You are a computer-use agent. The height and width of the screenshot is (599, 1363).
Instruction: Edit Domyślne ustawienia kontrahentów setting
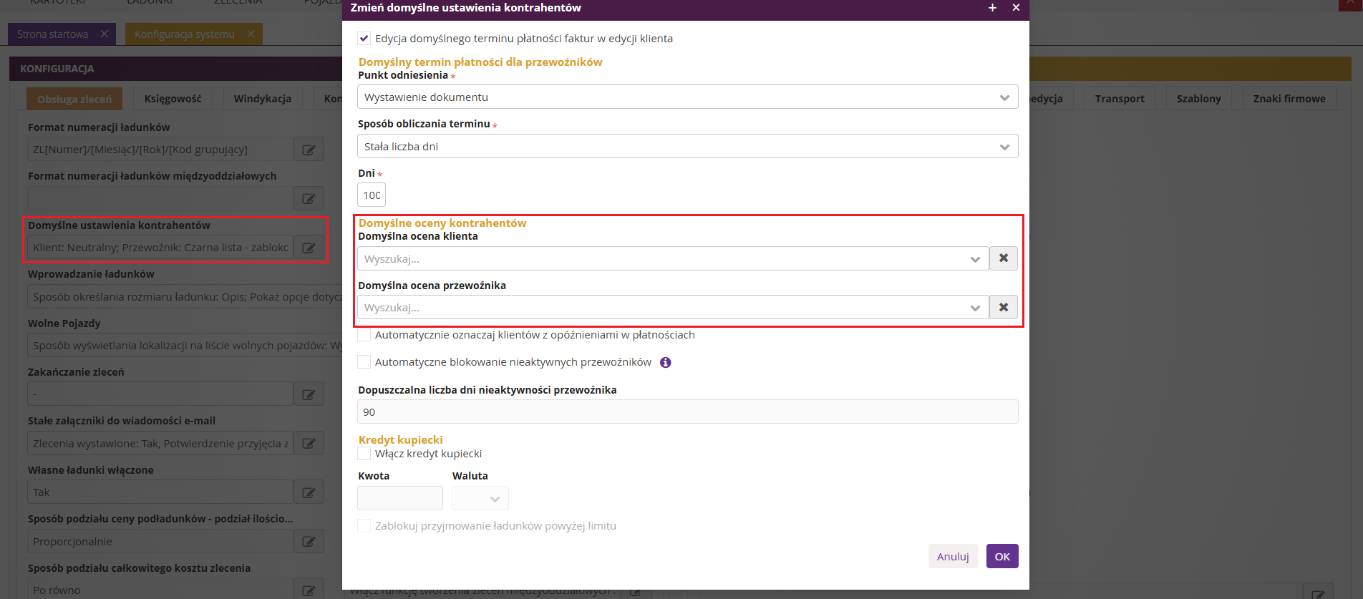[x=309, y=248]
